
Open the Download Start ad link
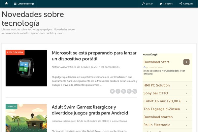coord(156,62)
